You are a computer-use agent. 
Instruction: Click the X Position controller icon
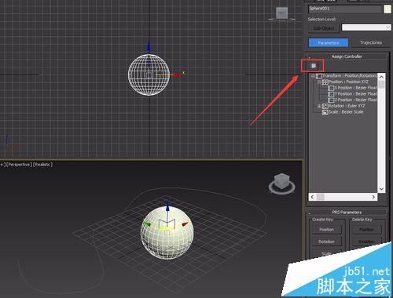(331, 88)
